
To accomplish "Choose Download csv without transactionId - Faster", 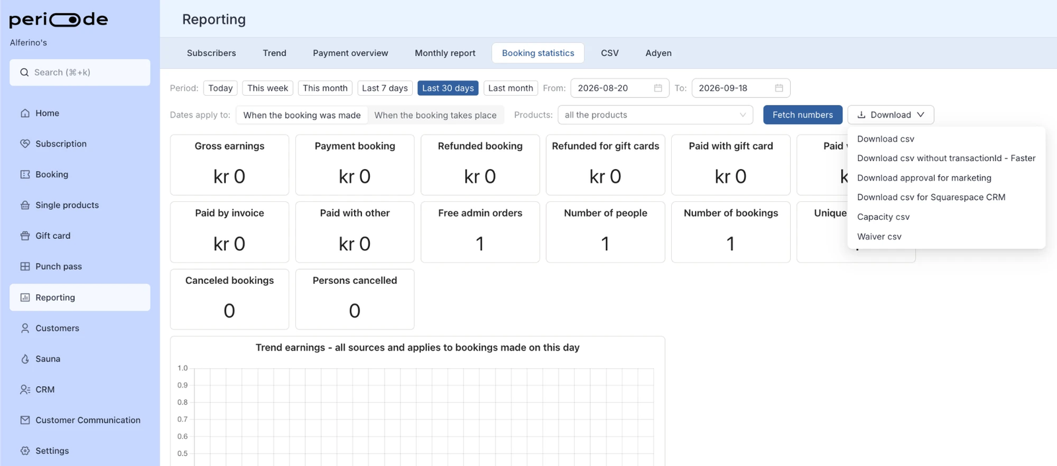I will tap(946, 158).
